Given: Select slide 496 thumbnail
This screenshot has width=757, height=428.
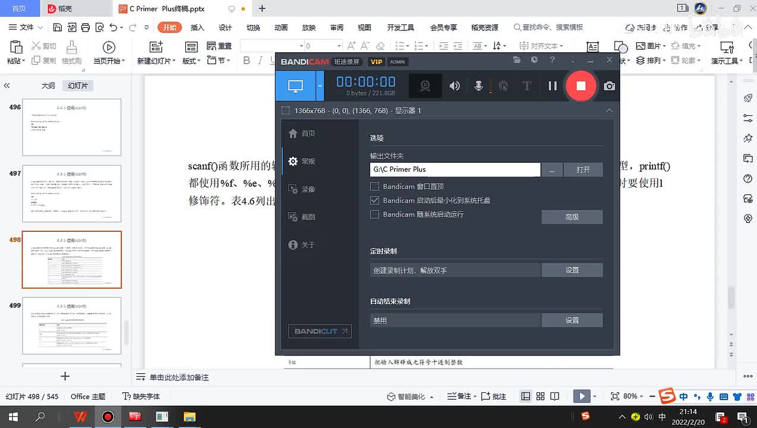Looking at the screenshot, I should [71, 127].
